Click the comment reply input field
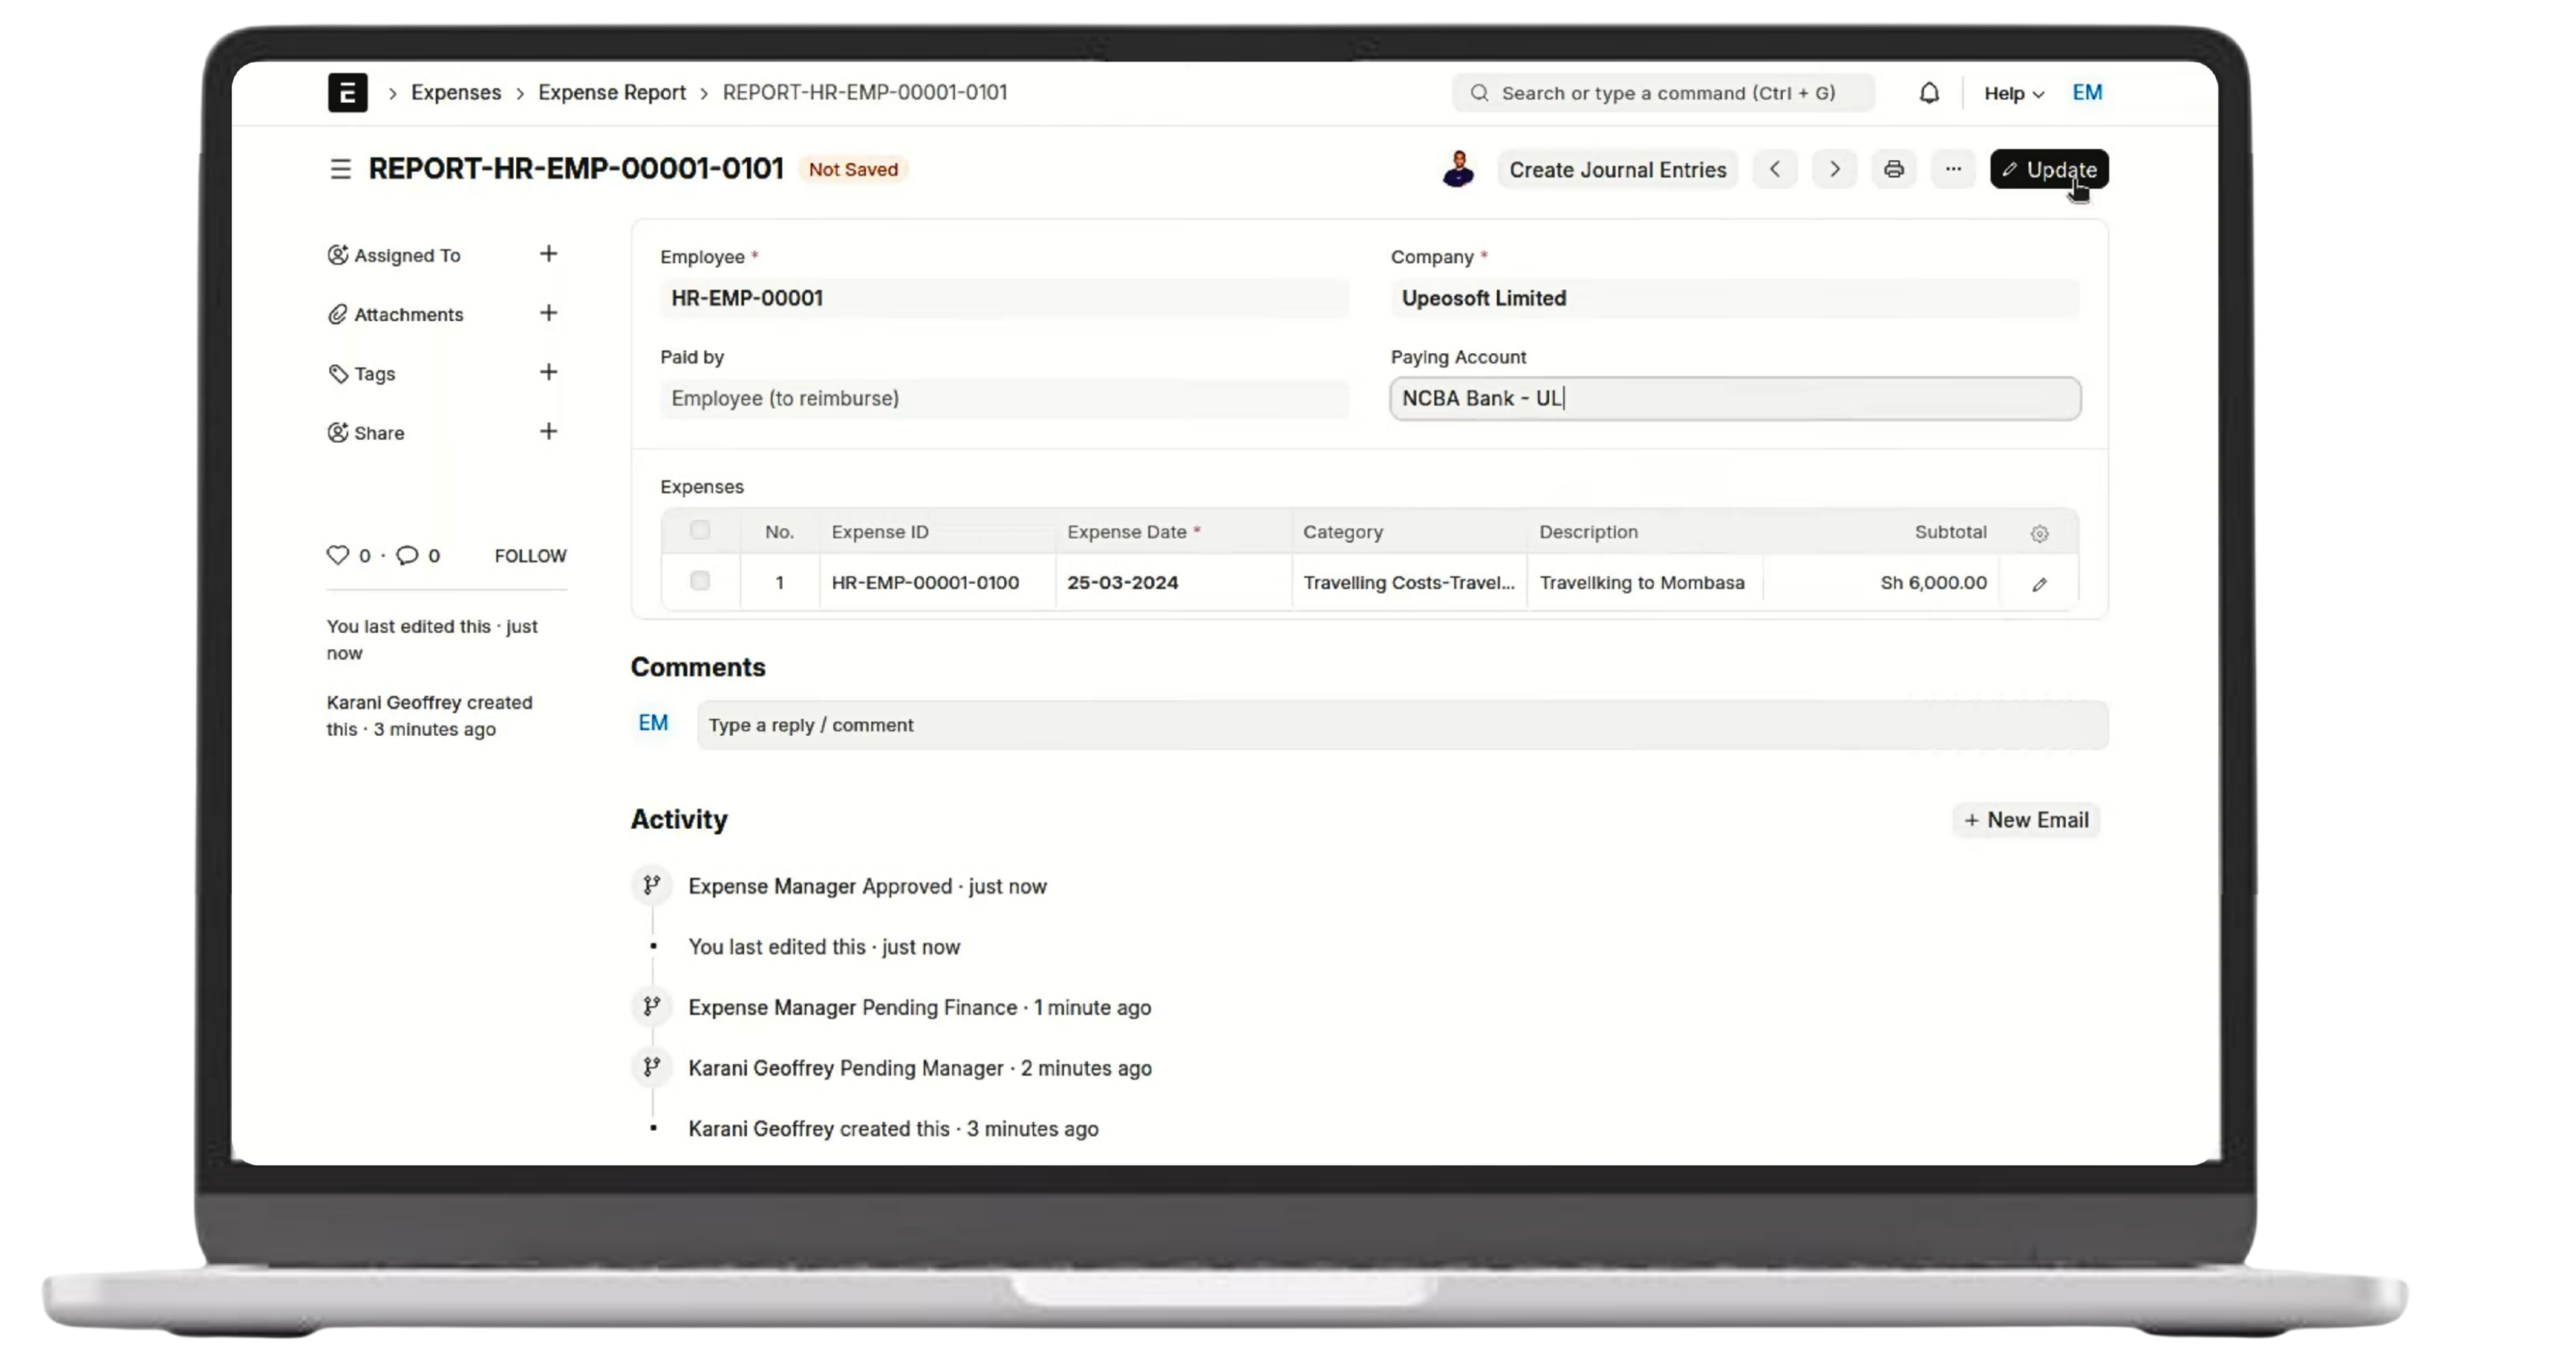This screenshot has width=2576, height=1352. [1400, 724]
